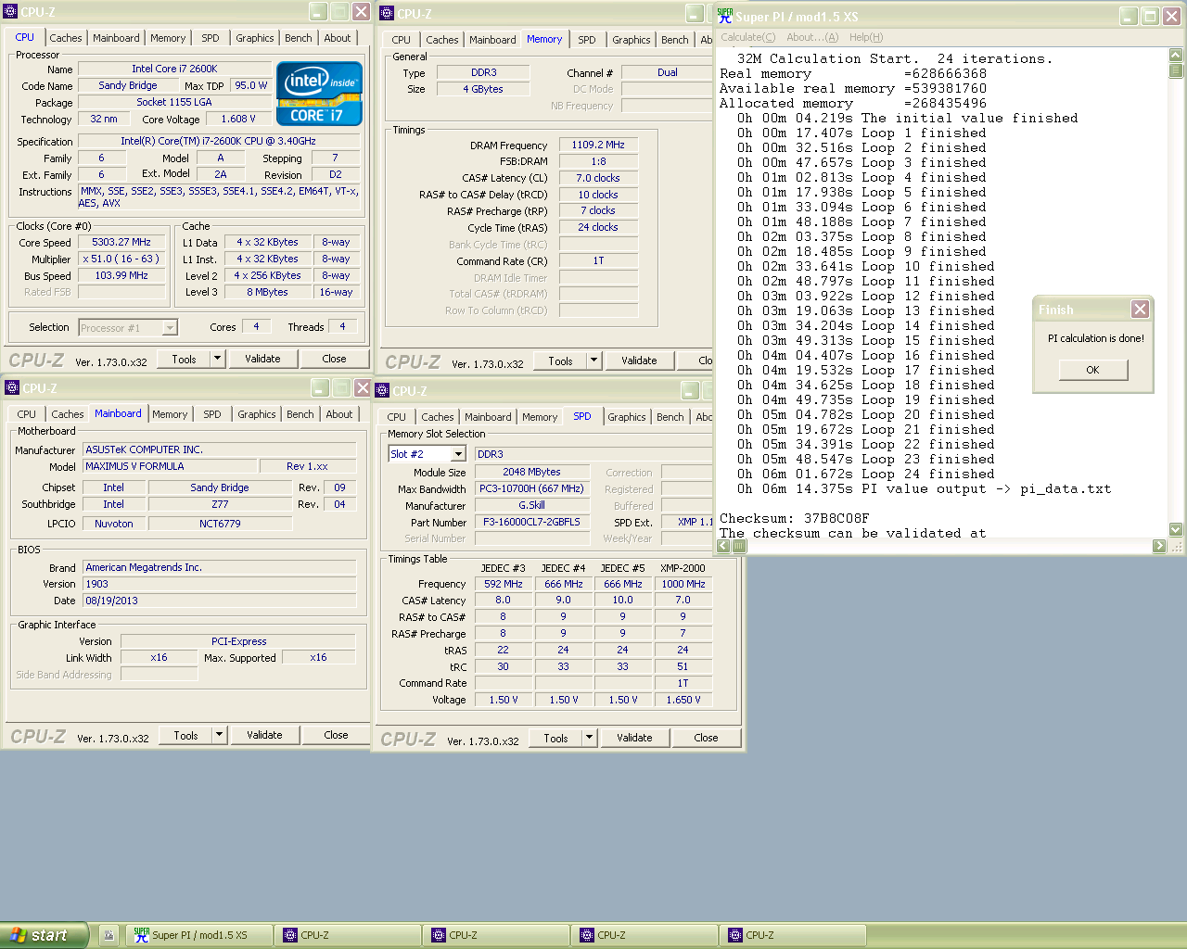Click memory size value 4 GBytes
This screenshot has height=949, width=1187.
click(x=483, y=89)
